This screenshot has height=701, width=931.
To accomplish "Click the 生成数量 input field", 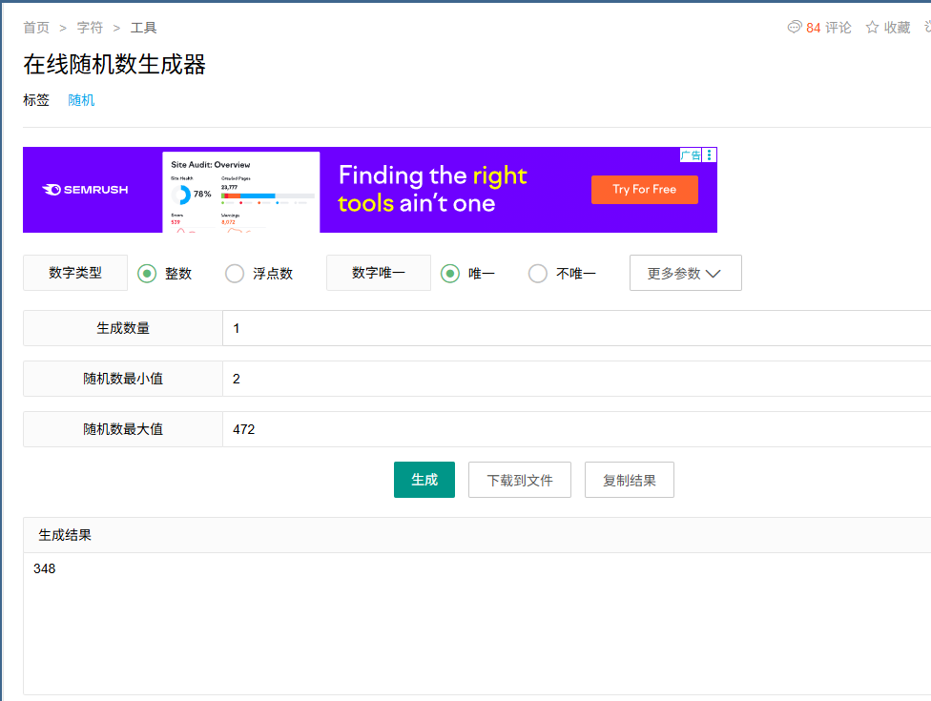I will click(572, 328).
